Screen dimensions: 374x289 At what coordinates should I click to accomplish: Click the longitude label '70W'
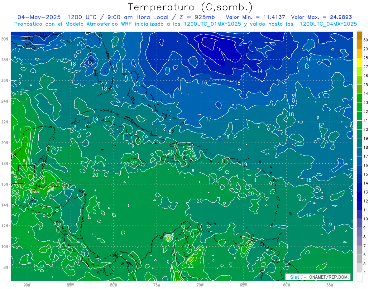pos(200,285)
